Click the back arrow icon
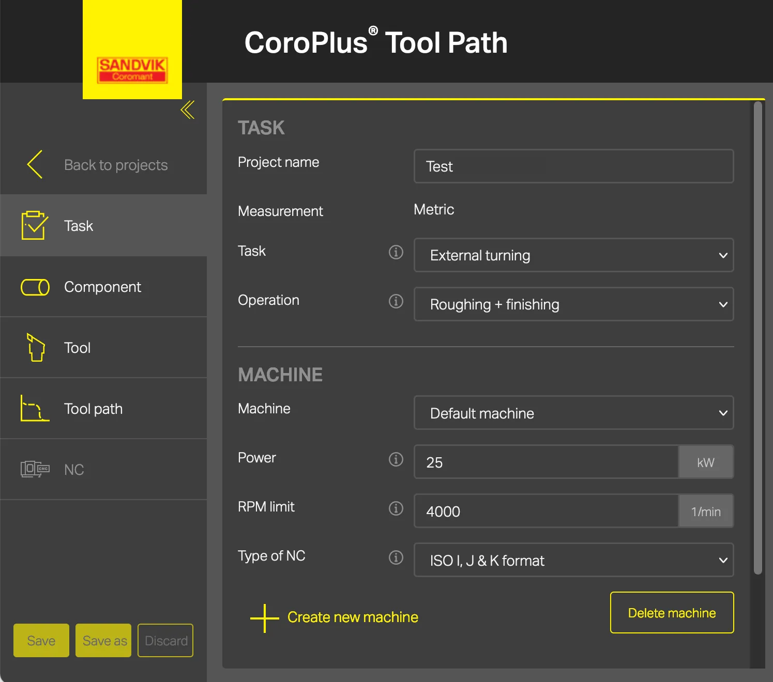The width and height of the screenshot is (773, 682). (x=35, y=165)
